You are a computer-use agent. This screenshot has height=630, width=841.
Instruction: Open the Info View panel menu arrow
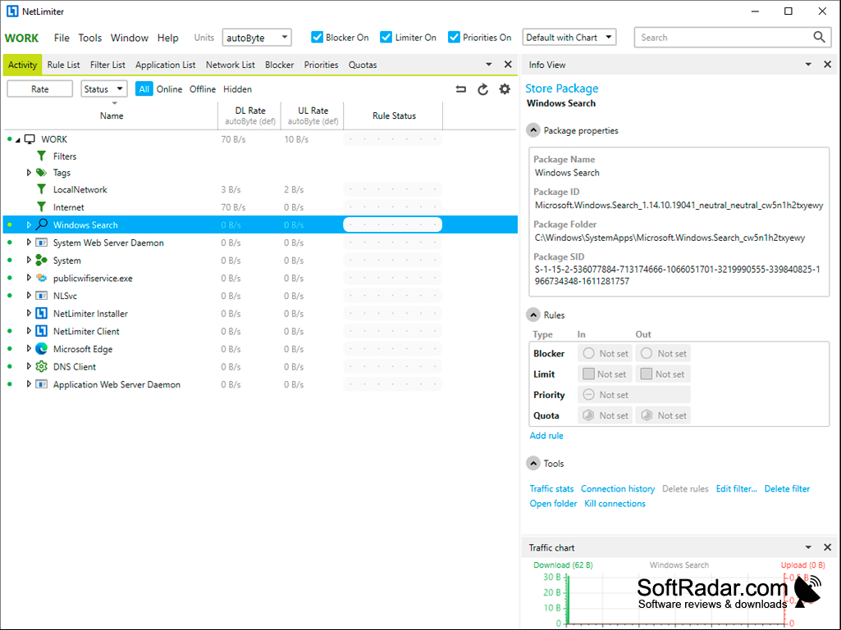pyautogui.click(x=807, y=64)
